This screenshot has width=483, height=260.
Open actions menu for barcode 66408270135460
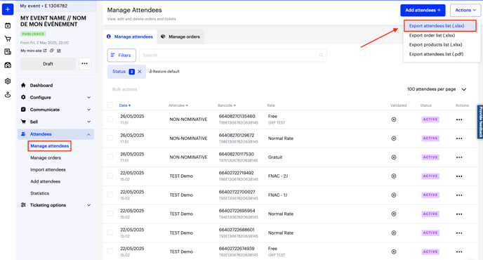tap(459, 119)
